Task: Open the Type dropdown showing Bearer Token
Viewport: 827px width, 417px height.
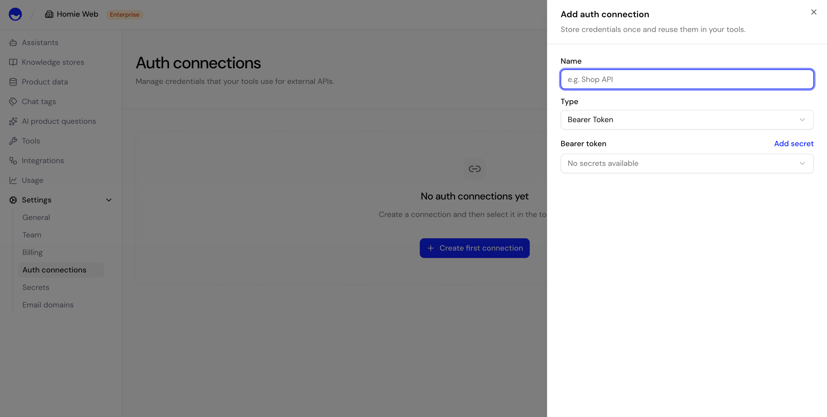Action: (687, 120)
